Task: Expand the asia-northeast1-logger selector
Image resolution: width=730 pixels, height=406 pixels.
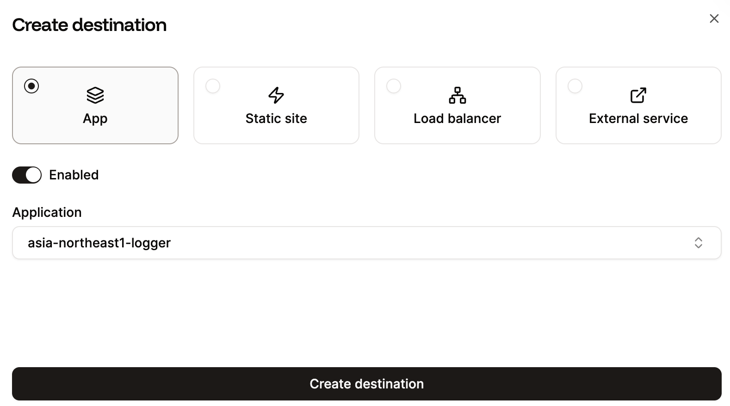Action: click(x=367, y=243)
